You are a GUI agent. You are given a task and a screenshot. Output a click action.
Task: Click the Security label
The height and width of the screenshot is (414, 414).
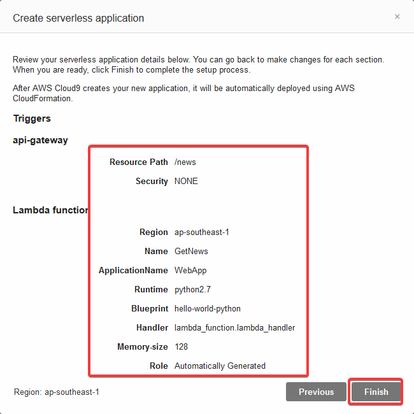point(152,181)
